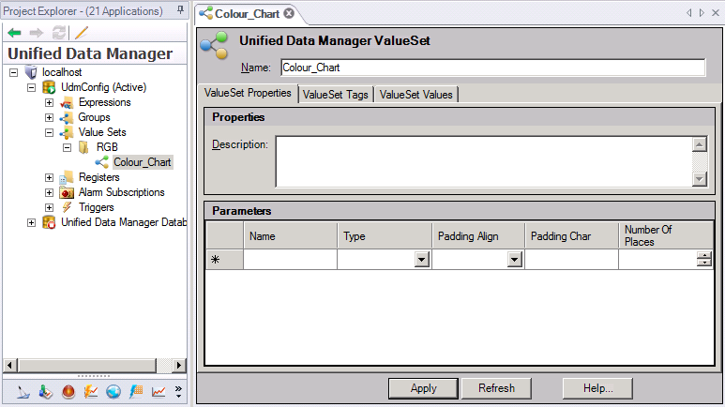Click the compass drawing icon in bottom bar
This screenshot has height=407, width=725.
tap(23, 391)
